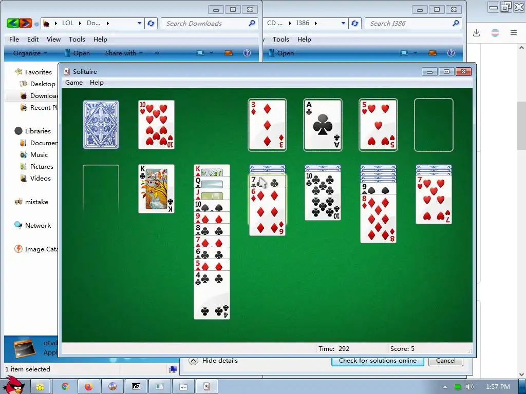This screenshot has width=526, height=394.
Task: Open browser downloads arrow icon
Action: (476, 32)
